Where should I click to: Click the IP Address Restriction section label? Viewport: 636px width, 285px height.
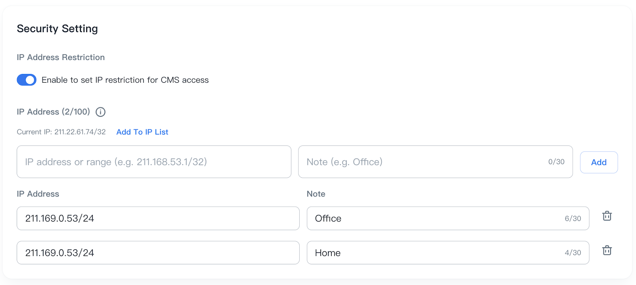coord(61,57)
